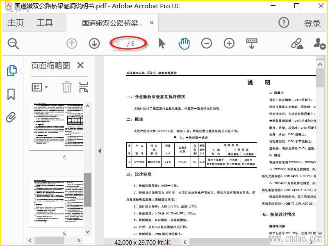Open the help question mark icon
Screen dimensions: 328x246
pos(284,23)
